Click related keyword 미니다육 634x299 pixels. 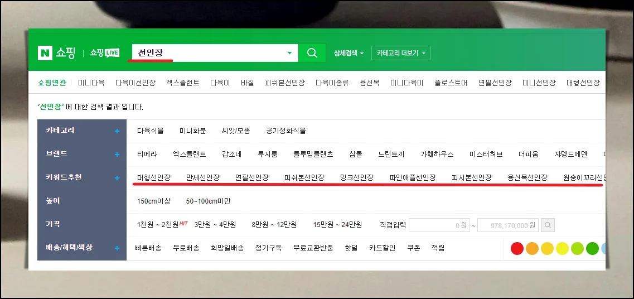pos(91,83)
